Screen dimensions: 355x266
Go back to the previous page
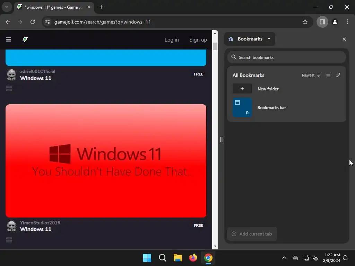point(8,22)
